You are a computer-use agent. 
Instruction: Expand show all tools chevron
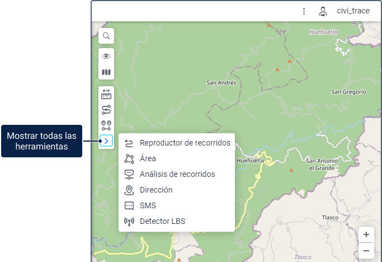pos(106,141)
